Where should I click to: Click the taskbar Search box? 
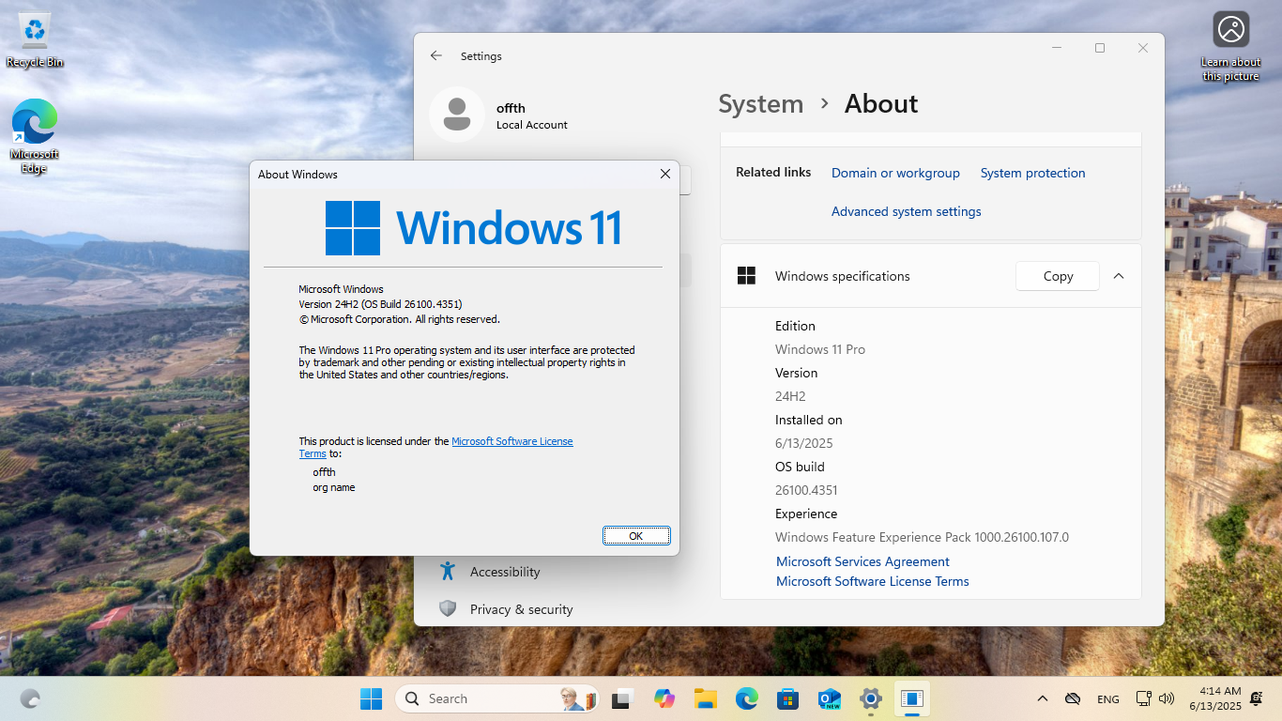(497, 698)
